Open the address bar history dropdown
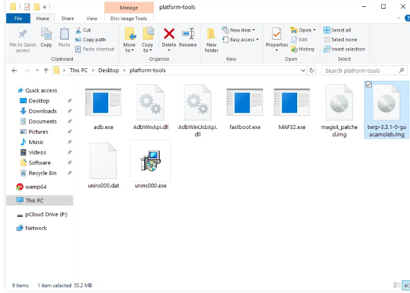 pyautogui.click(x=303, y=71)
